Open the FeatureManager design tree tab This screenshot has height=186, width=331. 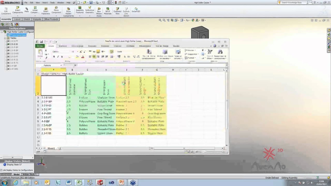(x=2, y=25)
